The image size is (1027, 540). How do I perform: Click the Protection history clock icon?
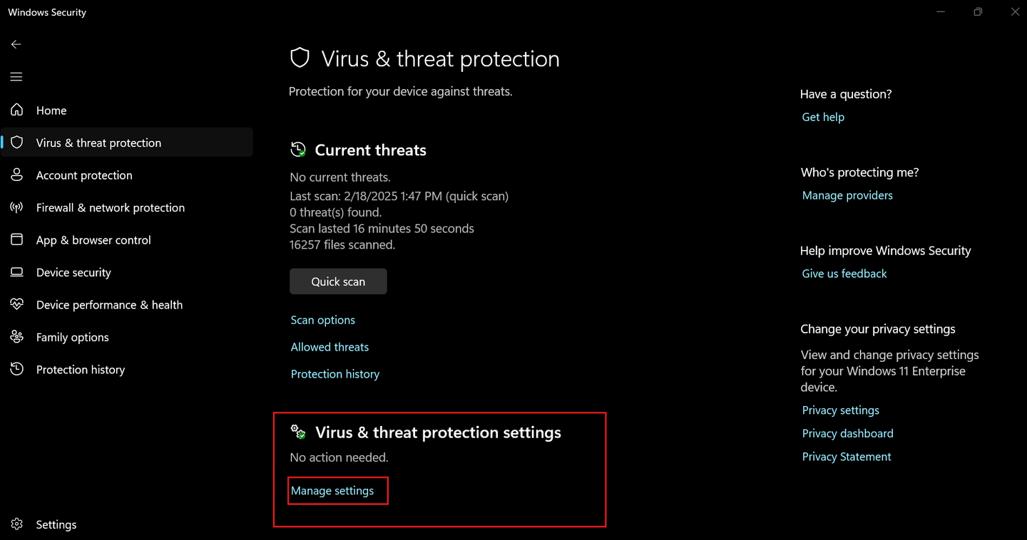pos(16,369)
